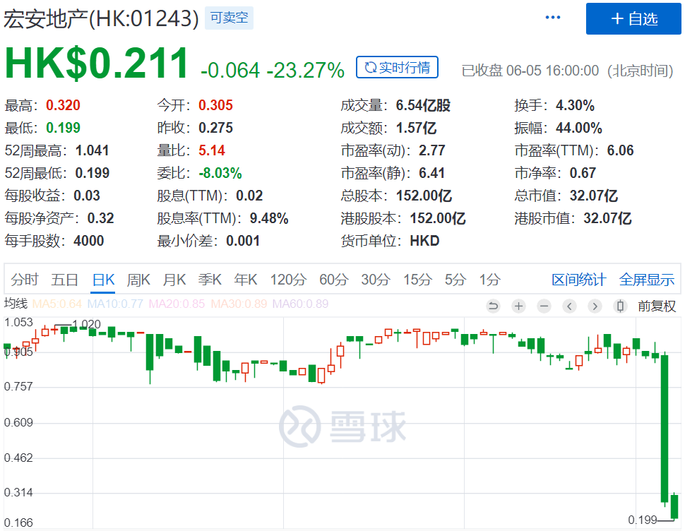This screenshot has height=531, width=685.
Task: Click the latest green candlestick on chart
Action: 674,506
